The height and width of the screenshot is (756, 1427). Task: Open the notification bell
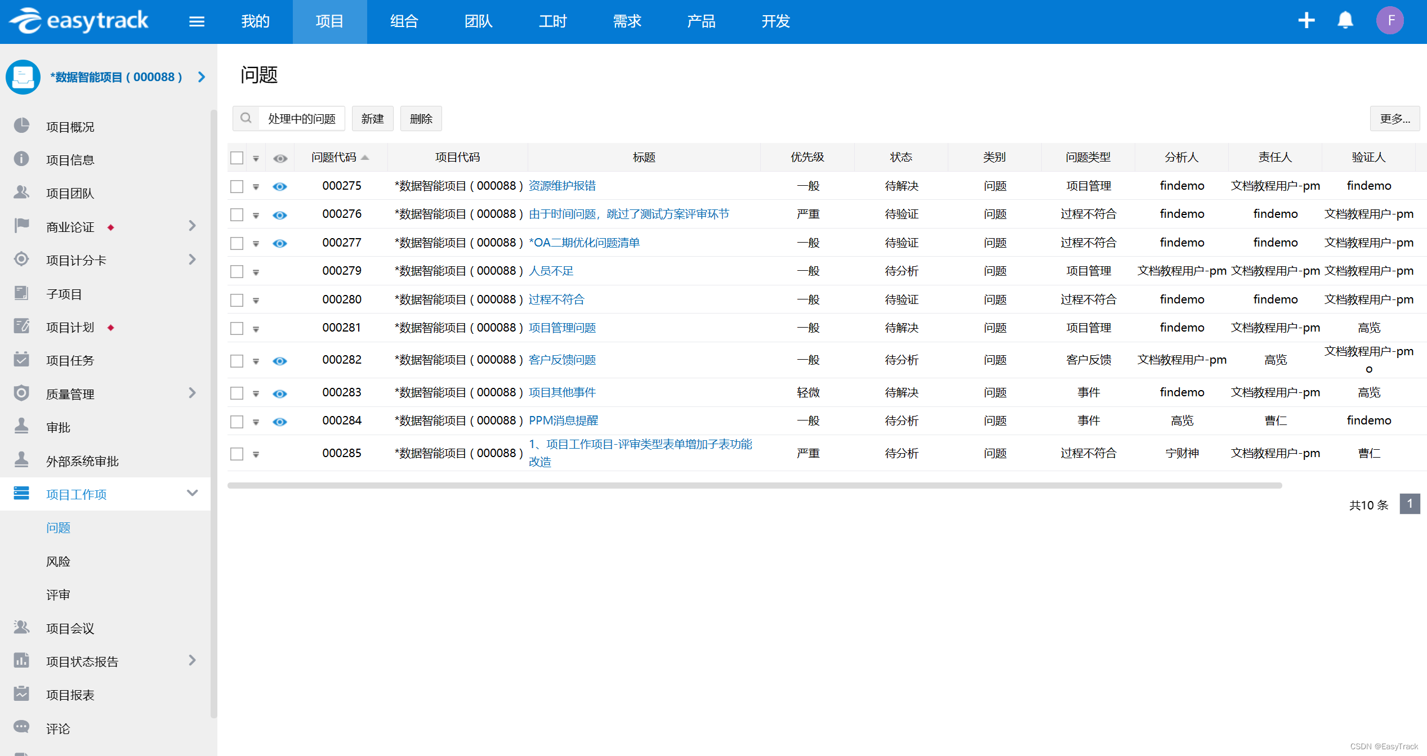click(x=1345, y=21)
